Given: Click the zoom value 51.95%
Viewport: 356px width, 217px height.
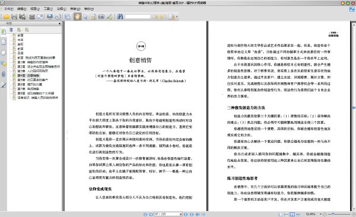Looking at the screenshot, I should [x=310, y=214].
